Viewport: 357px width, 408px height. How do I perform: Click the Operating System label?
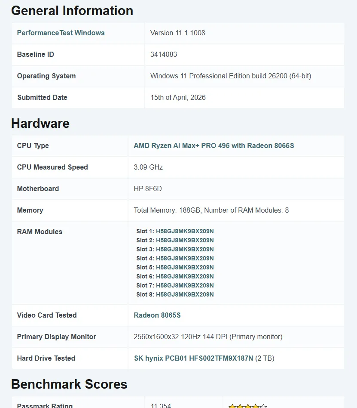coord(46,76)
